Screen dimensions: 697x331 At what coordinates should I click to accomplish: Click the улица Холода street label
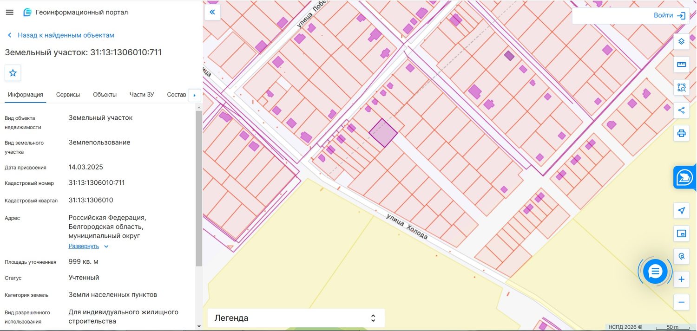(x=407, y=226)
